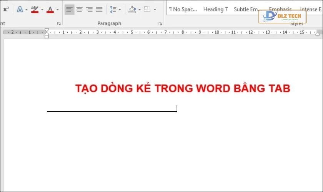
Task: Click the Text Highlight Color icon
Action: pos(35,9)
